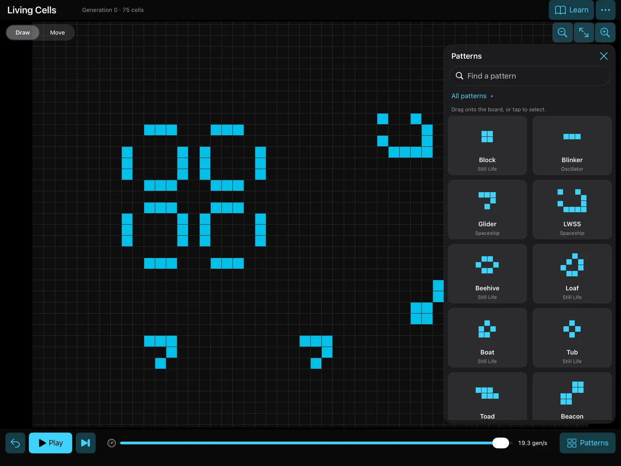
Task: Open the more options ellipsis menu
Action: pyautogui.click(x=605, y=10)
